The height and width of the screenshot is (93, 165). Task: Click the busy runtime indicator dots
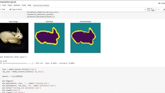click(x=145, y=10)
